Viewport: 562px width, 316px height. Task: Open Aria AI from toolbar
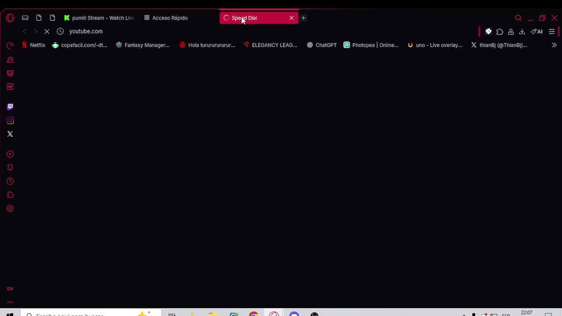click(537, 32)
